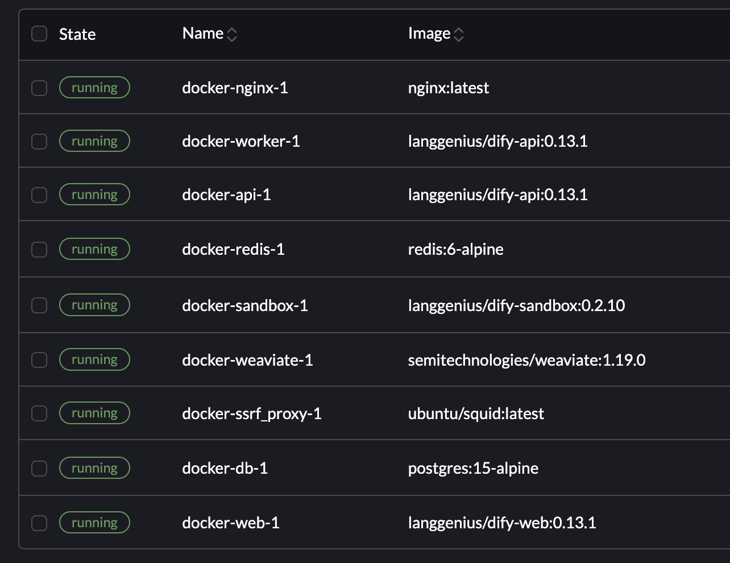
Task: Click running badge for docker-redis-1
Action: point(95,249)
